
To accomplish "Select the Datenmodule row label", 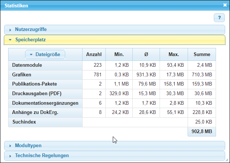I will tap(27, 65).
